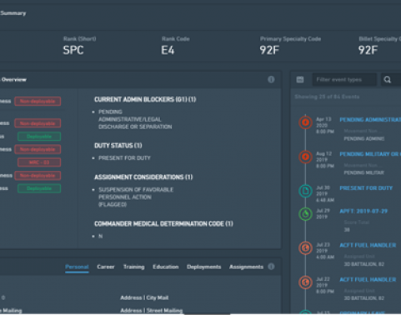Viewport: 401px width, 315px height.
Task: Switch to the Career tab
Action: (x=106, y=267)
